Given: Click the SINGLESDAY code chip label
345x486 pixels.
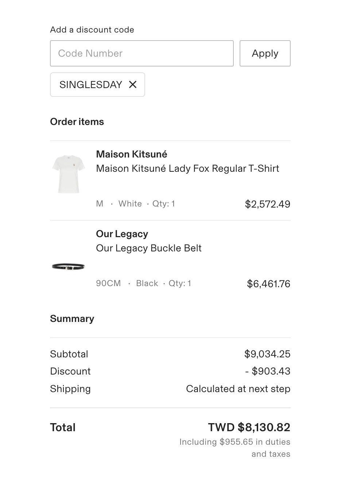Looking at the screenshot, I should click(90, 85).
